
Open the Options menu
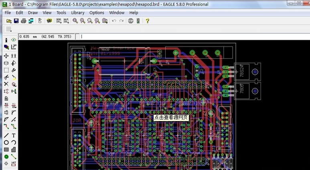tap(97, 12)
